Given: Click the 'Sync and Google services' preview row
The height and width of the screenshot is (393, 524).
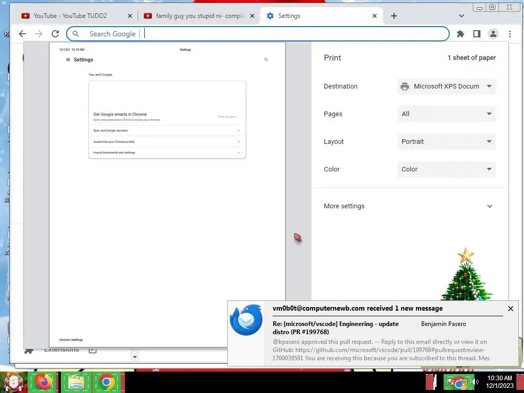Looking at the screenshot, I should click(x=167, y=130).
